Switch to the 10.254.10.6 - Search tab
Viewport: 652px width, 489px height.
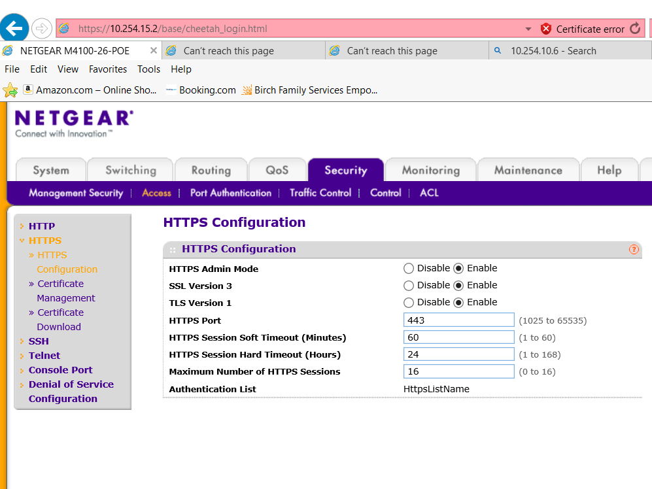570,51
